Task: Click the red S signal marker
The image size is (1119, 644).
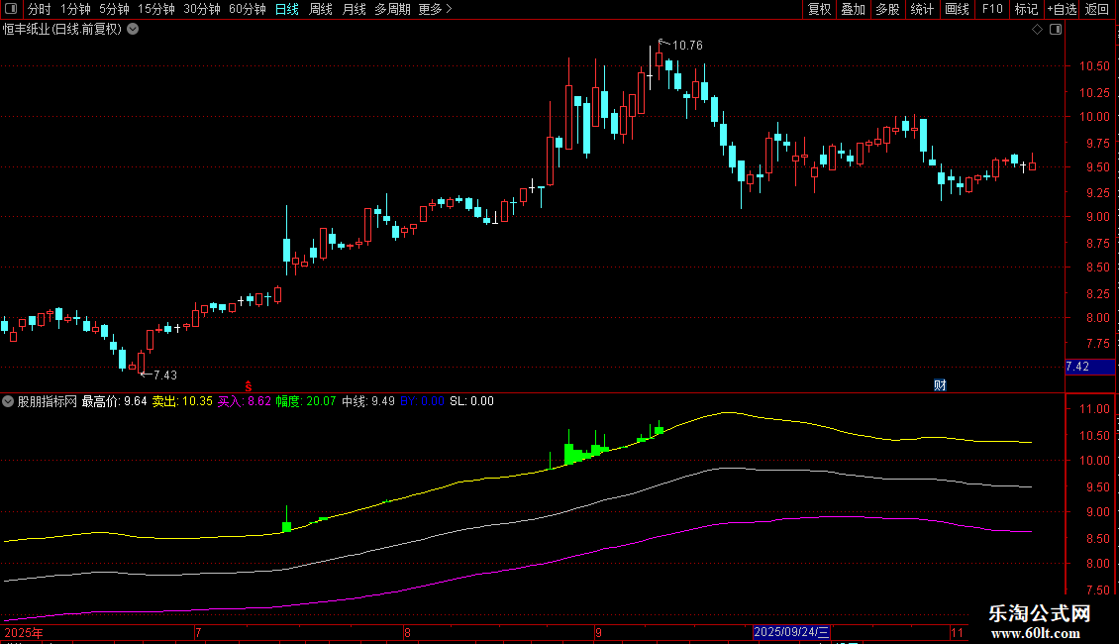Action: 249,386
